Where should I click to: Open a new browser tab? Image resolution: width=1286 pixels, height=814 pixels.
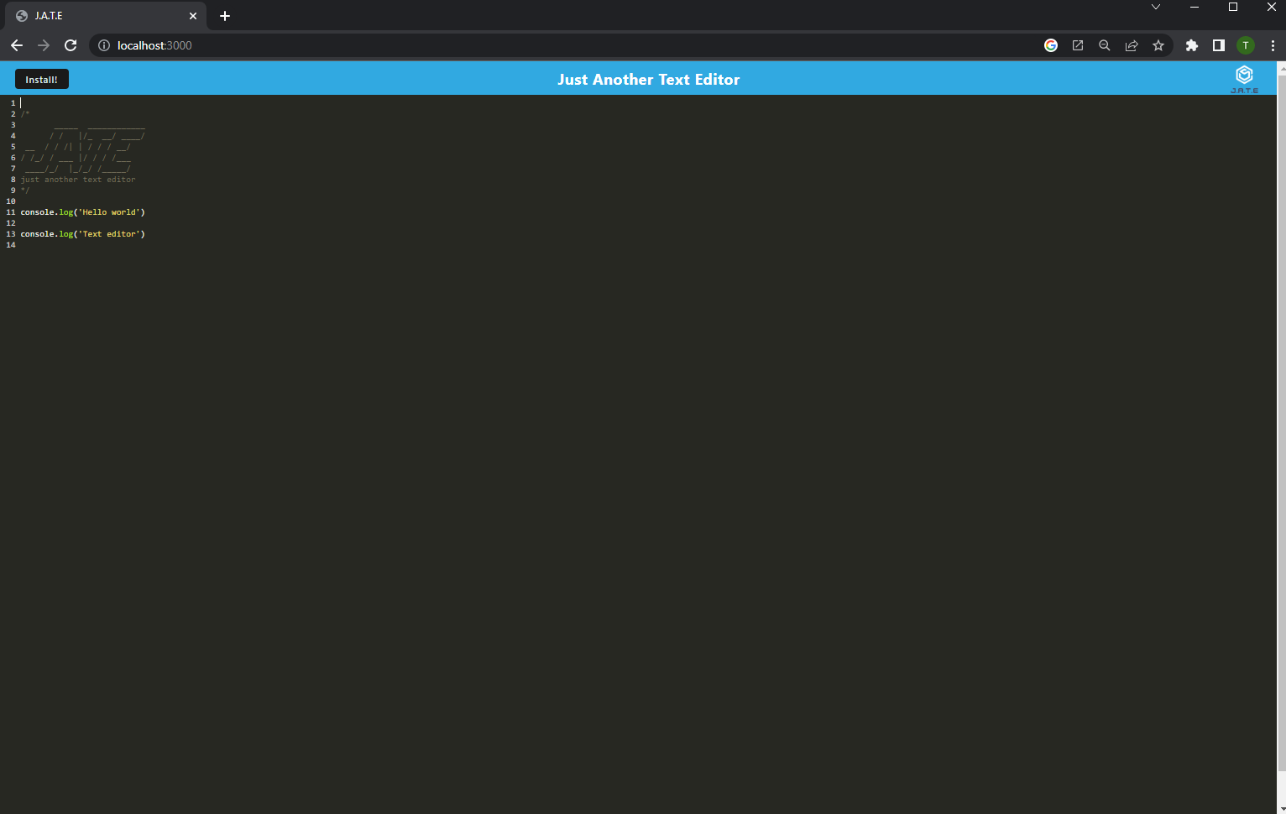224,16
